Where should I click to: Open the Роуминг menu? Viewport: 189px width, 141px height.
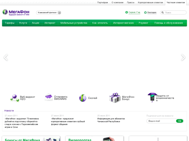click(144, 23)
